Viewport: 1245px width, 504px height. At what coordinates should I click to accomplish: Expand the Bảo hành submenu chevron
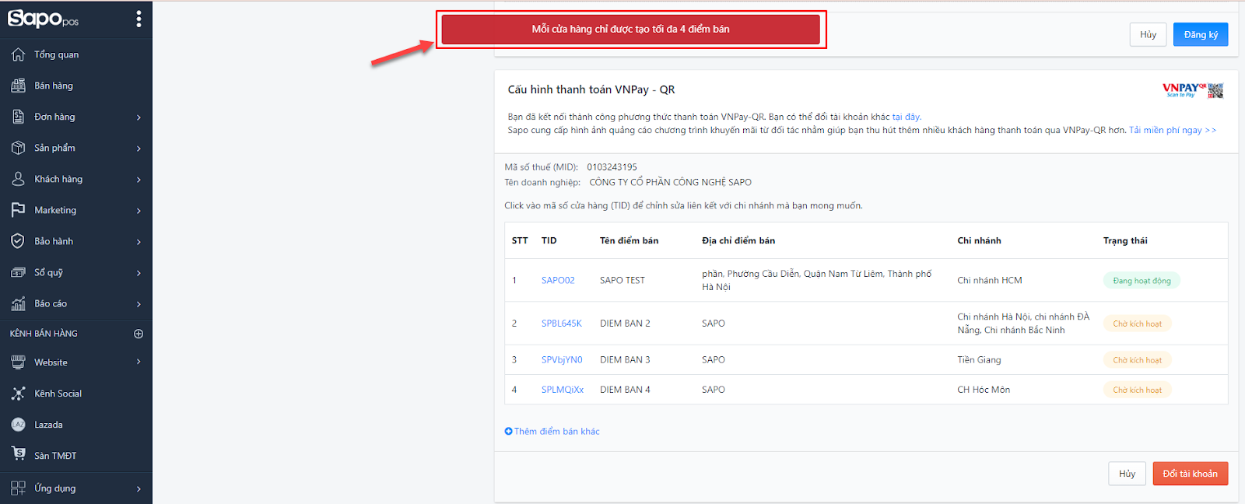[139, 242]
